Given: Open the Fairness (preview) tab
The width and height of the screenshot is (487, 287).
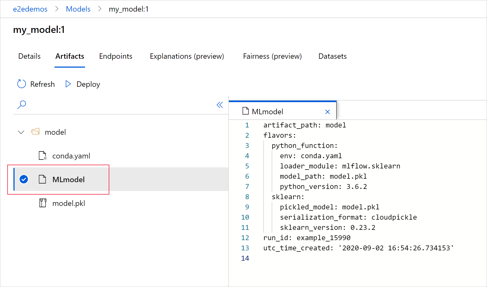Looking at the screenshot, I should point(272,56).
